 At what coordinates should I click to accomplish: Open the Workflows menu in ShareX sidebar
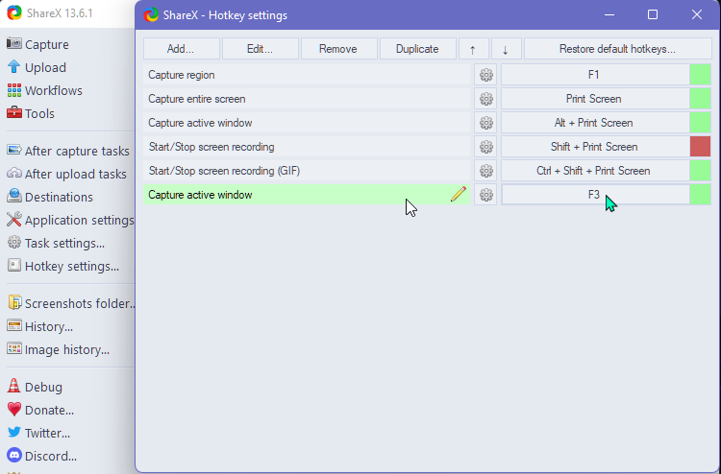(x=44, y=90)
